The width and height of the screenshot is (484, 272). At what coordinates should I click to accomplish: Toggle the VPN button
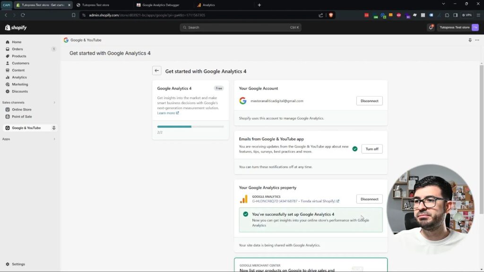click(467, 15)
